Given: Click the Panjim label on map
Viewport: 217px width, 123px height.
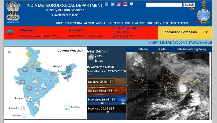Looking at the screenshot, I should [19, 98].
